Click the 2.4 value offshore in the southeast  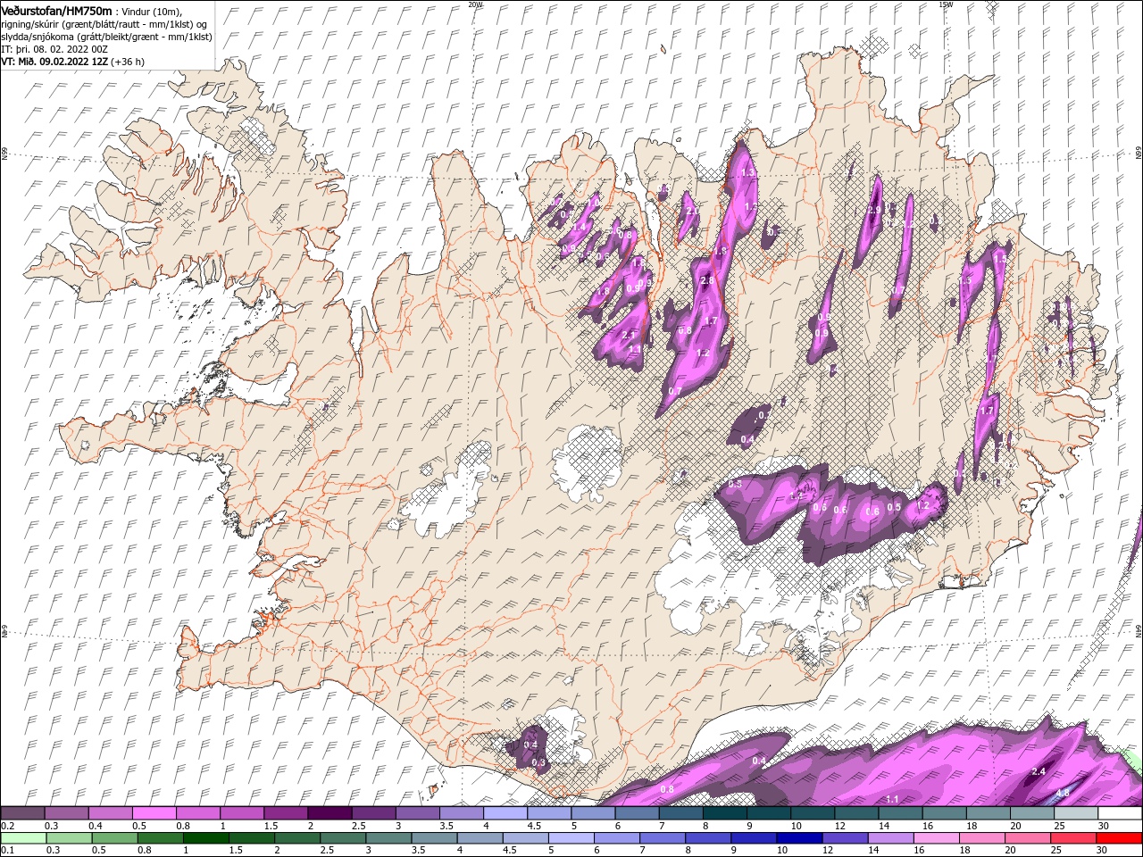coord(1039,771)
